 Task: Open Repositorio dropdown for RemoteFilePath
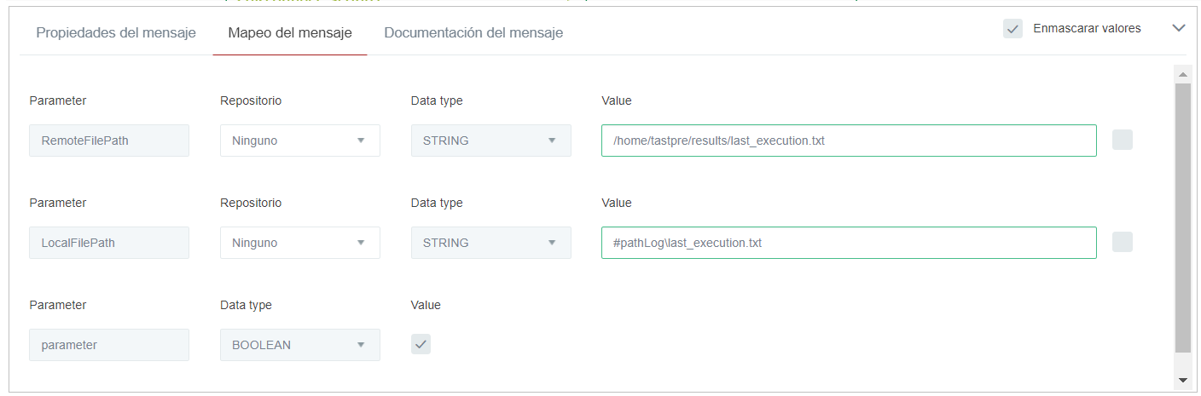299,141
